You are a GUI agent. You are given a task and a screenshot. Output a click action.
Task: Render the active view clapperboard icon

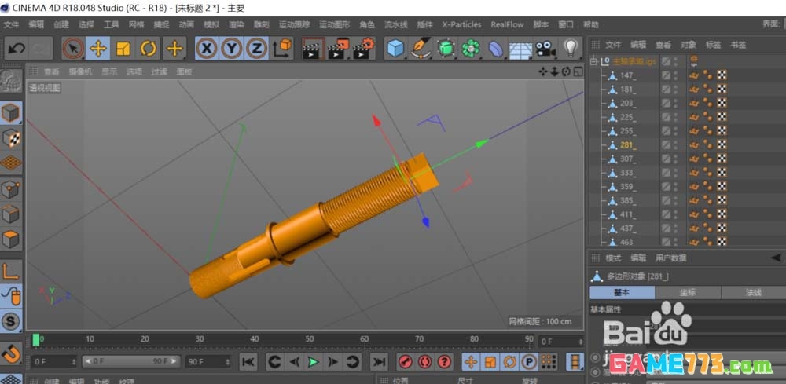point(313,49)
